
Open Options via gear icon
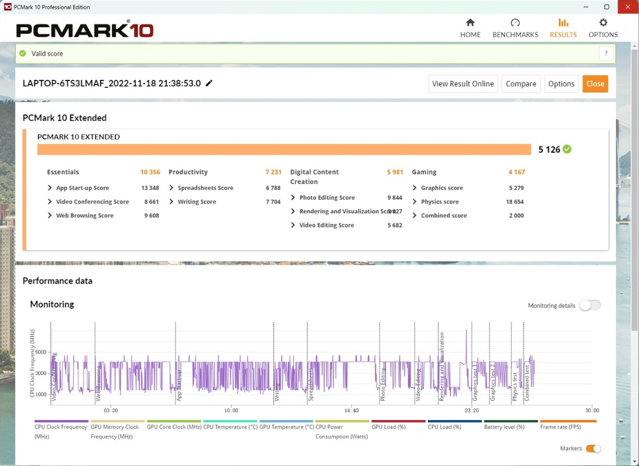(x=603, y=23)
